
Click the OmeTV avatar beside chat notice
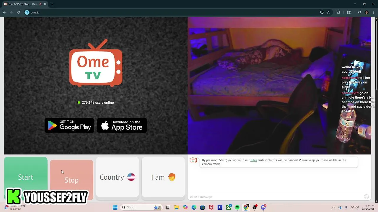tap(193, 160)
